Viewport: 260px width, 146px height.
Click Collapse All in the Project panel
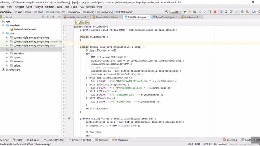(x=48, y=17)
